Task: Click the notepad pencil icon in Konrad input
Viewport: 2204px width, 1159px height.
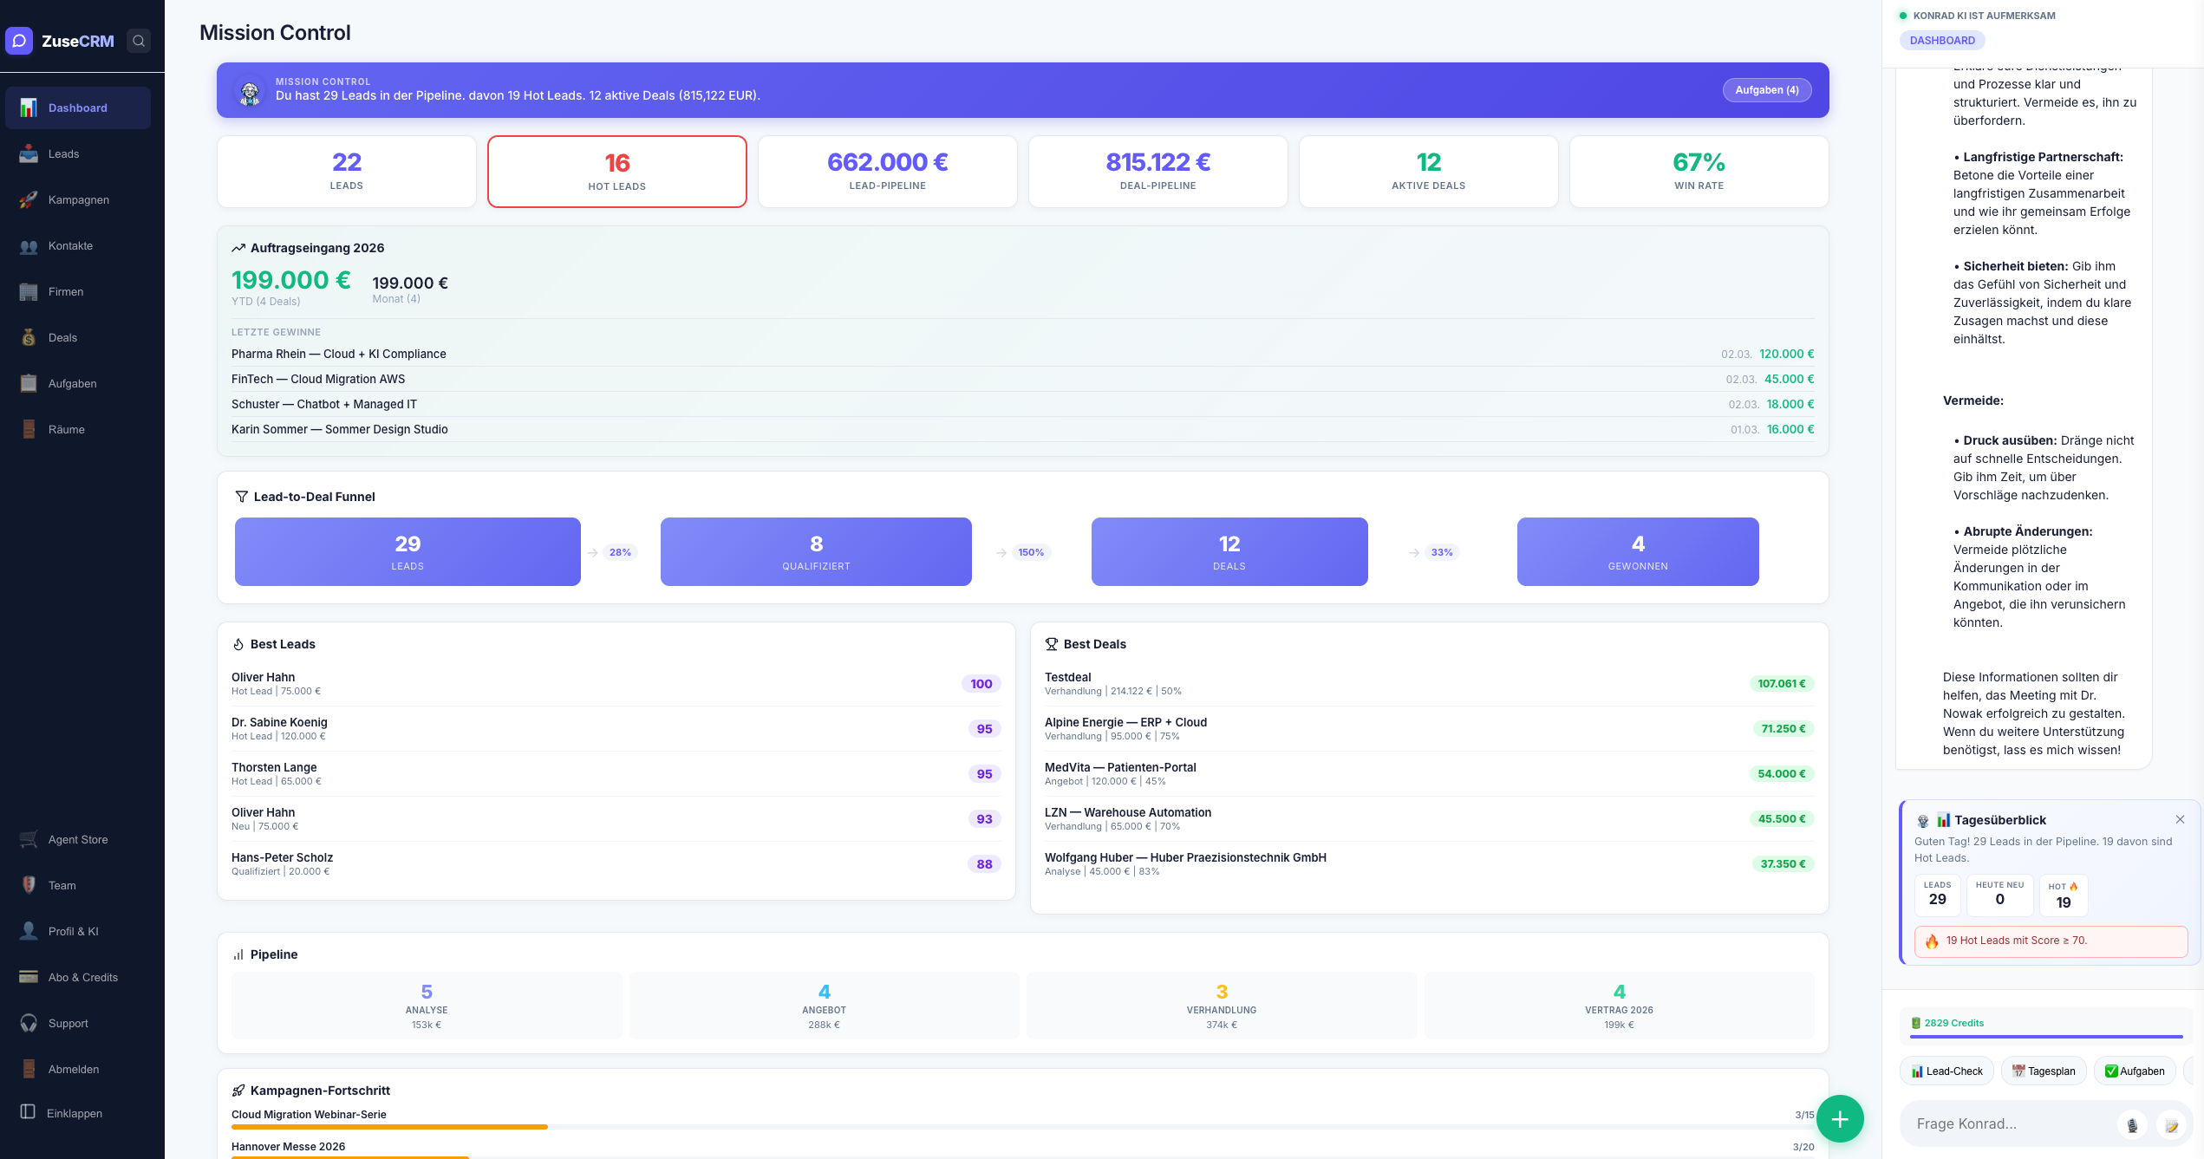Action: click(2171, 1125)
